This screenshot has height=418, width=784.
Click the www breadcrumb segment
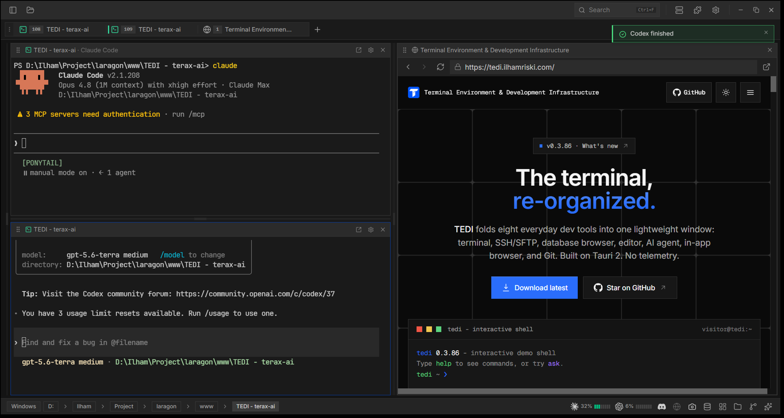pyautogui.click(x=206, y=406)
